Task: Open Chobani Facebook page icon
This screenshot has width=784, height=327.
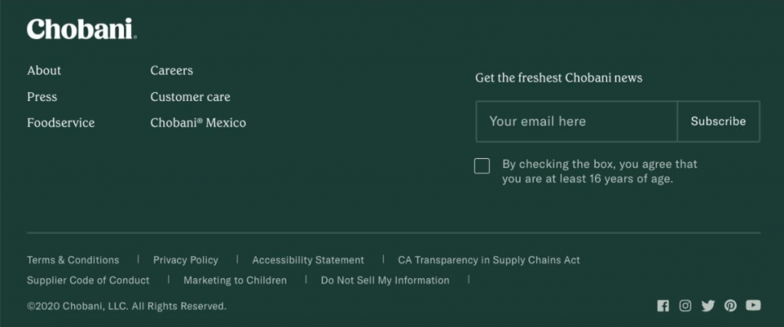Action: coord(663,306)
